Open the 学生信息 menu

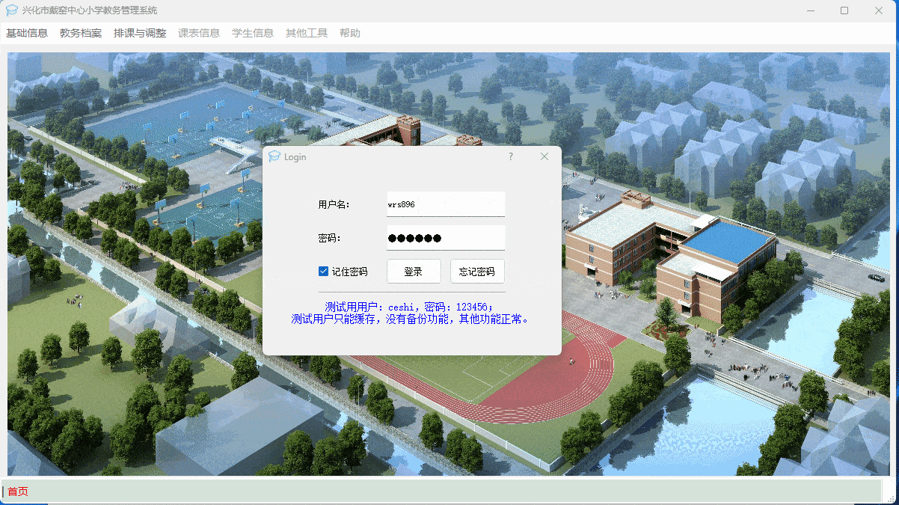click(253, 33)
